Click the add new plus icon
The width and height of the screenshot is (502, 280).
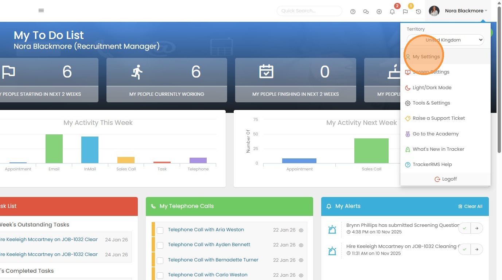tap(379, 12)
